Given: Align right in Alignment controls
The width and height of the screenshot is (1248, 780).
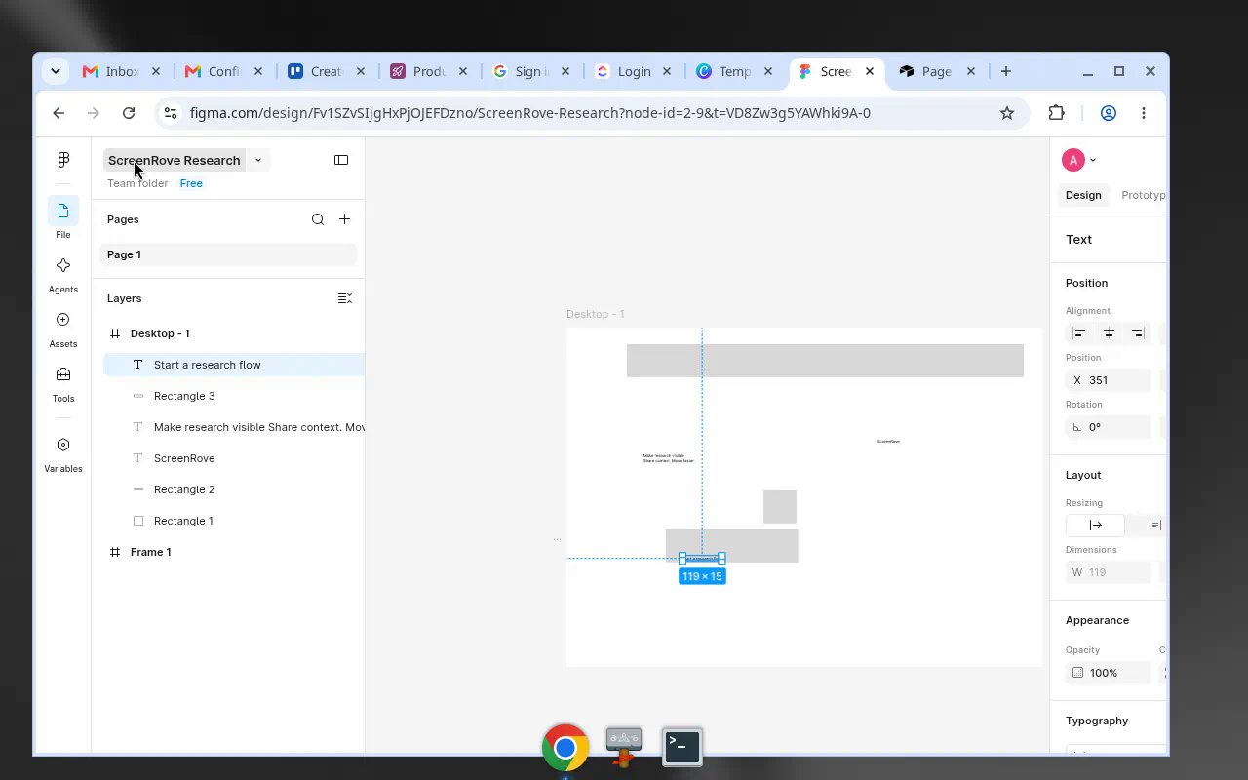Looking at the screenshot, I should [x=1137, y=333].
